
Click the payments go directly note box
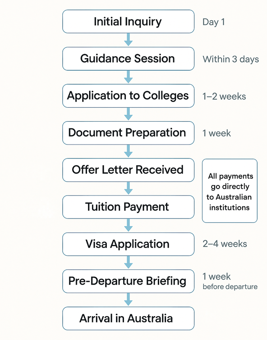click(230, 191)
